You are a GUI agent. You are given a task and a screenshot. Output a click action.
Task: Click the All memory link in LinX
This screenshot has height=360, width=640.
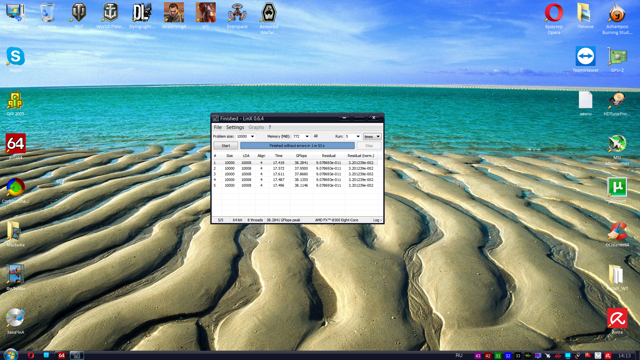tap(316, 136)
